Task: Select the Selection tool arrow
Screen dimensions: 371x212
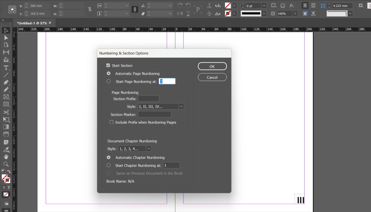Action: (6, 30)
